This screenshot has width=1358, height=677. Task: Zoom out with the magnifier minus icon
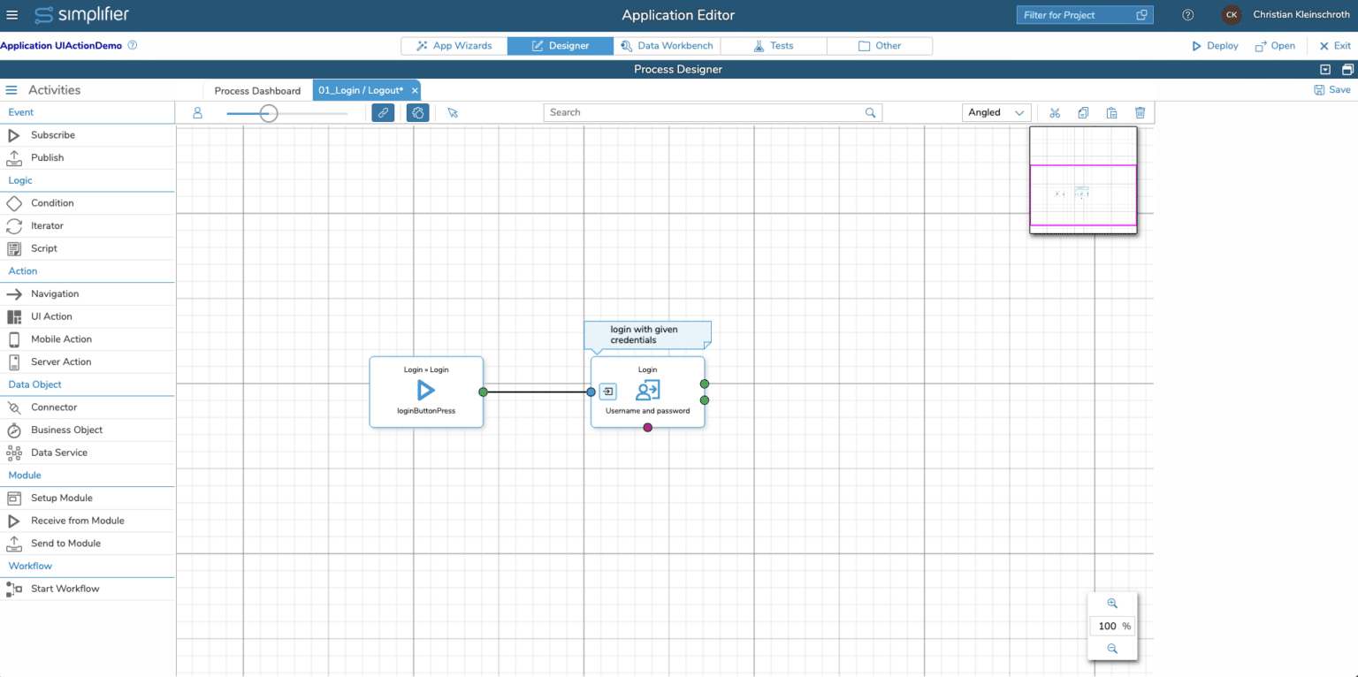(1112, 649)
